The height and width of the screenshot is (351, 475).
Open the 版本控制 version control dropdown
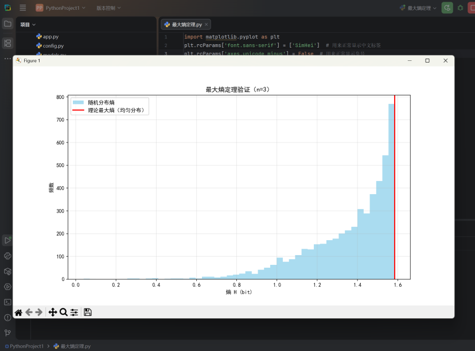108,8
